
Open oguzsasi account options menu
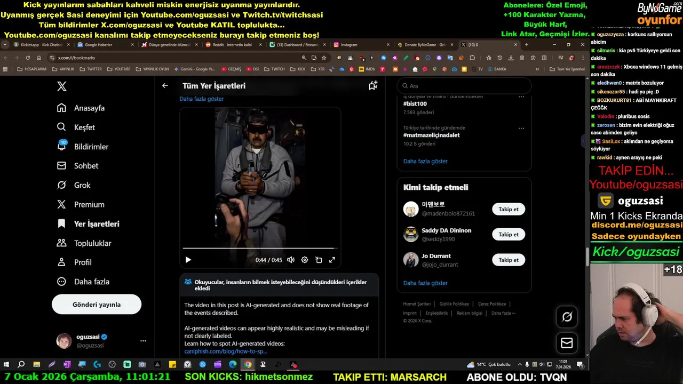pos(143,341)
